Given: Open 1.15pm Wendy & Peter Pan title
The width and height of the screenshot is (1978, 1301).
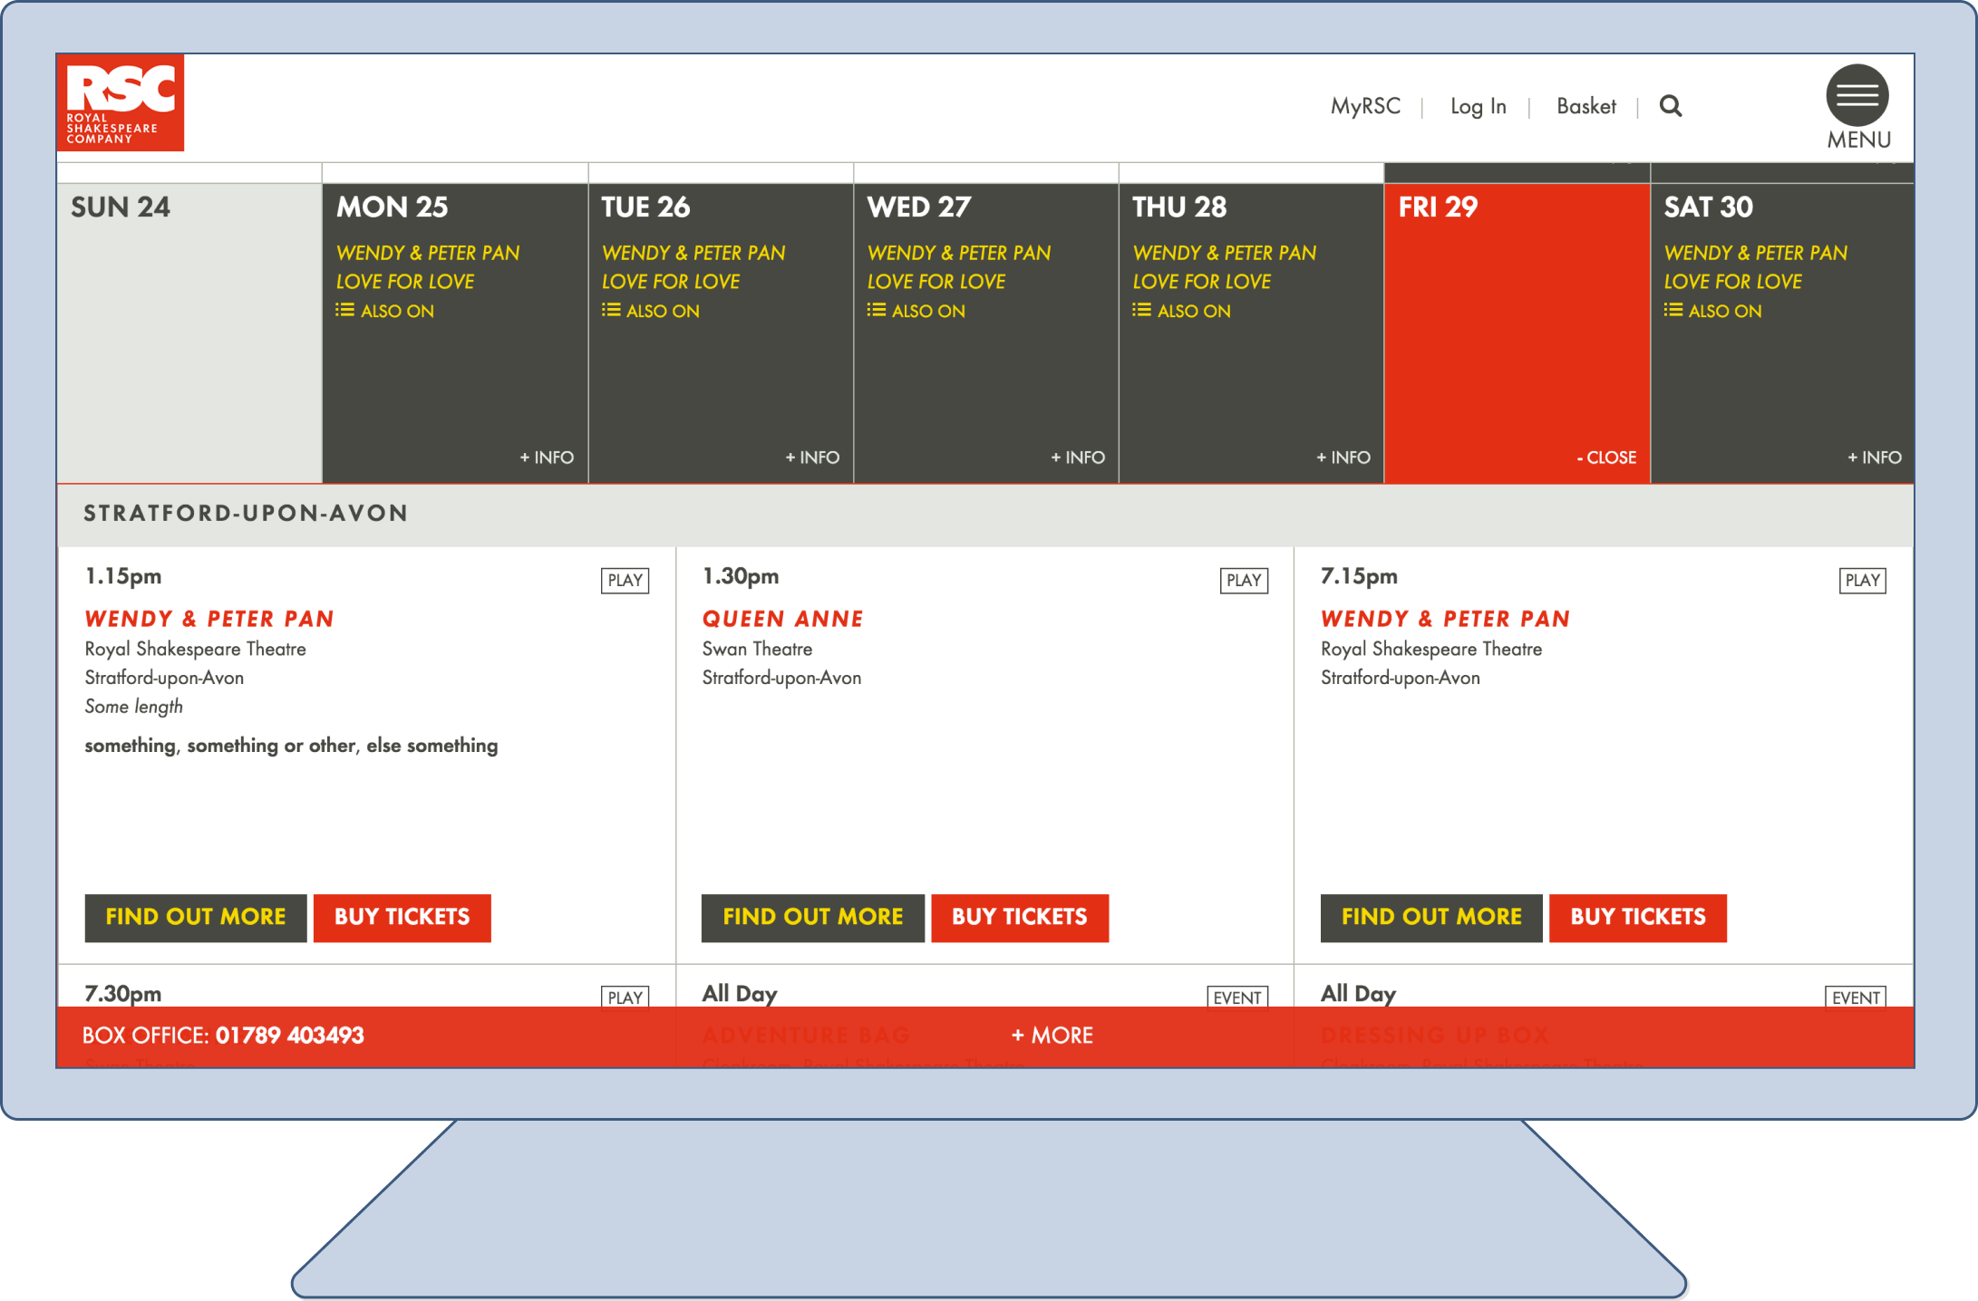Looking at the screenshot, I should [209, 619].
